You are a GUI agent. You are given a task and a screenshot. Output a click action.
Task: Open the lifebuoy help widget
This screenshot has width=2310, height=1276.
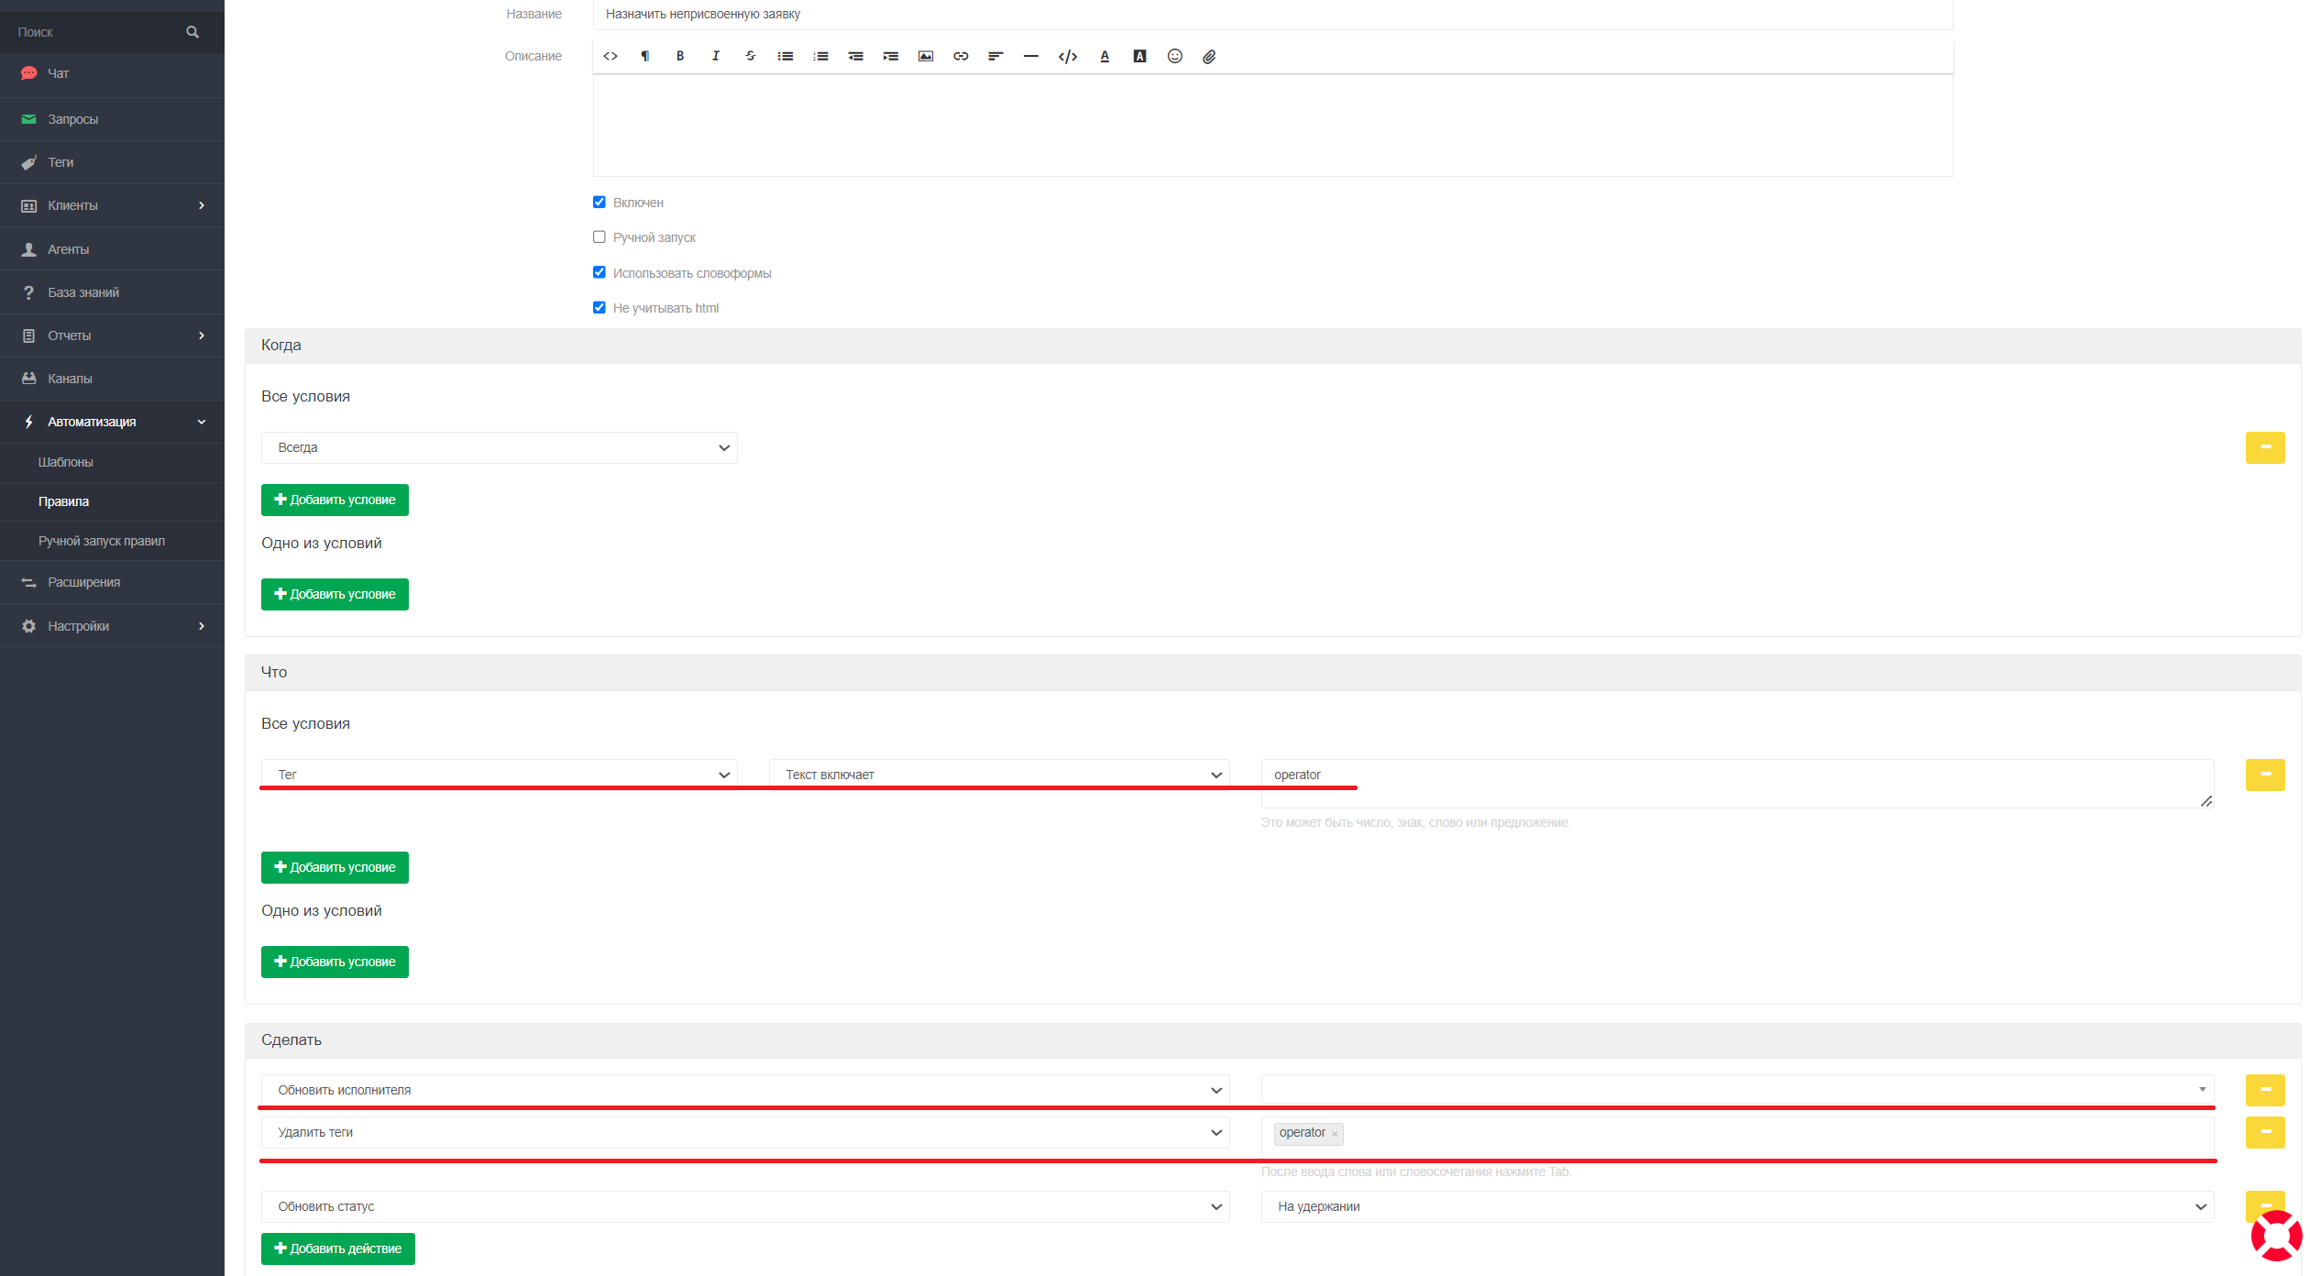pos(2275,1235)
